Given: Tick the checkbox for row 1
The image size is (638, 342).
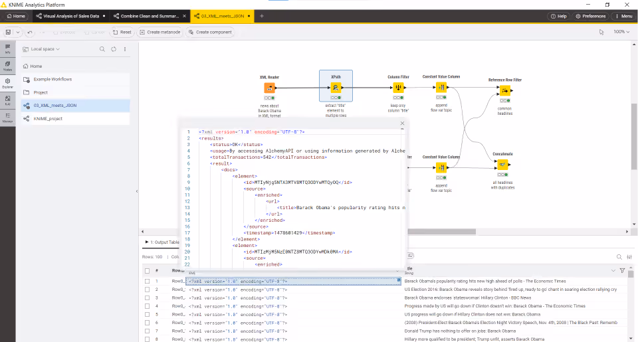Looking at the screenshot, I should pyautogui.click(x=148, y=281).
